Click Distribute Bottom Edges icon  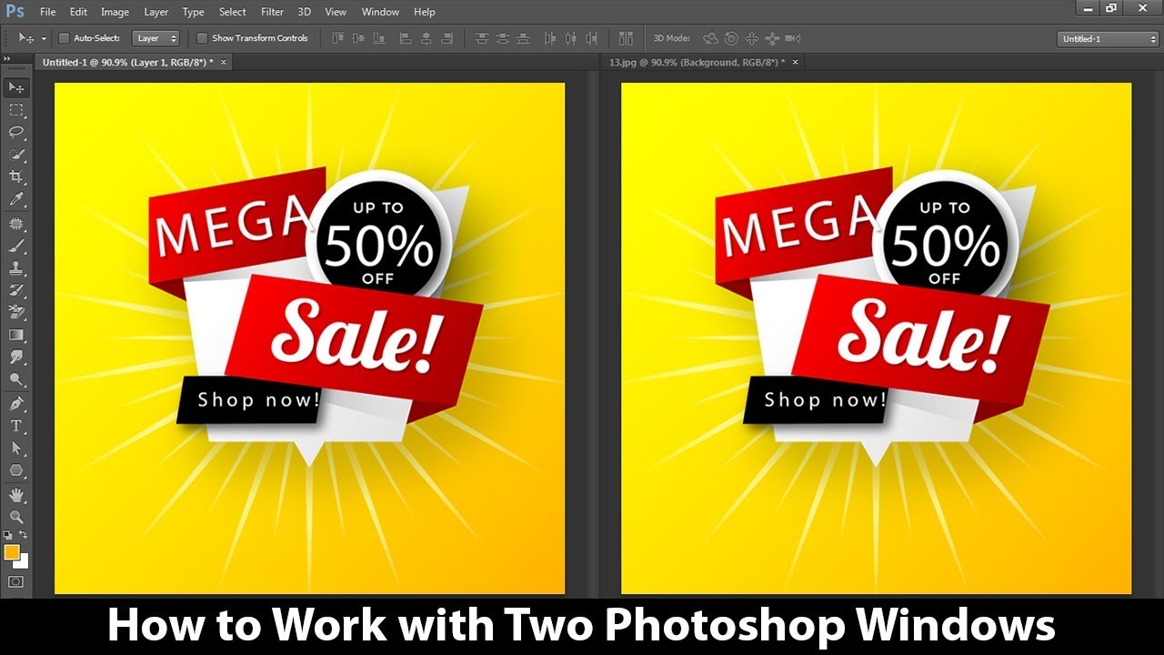(523, 38)
